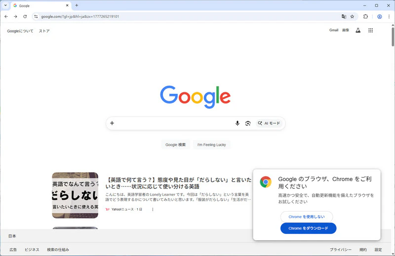Open the 設定 footer menu
The width and height of the screenshot is (395, 256).
click(378, 250)
